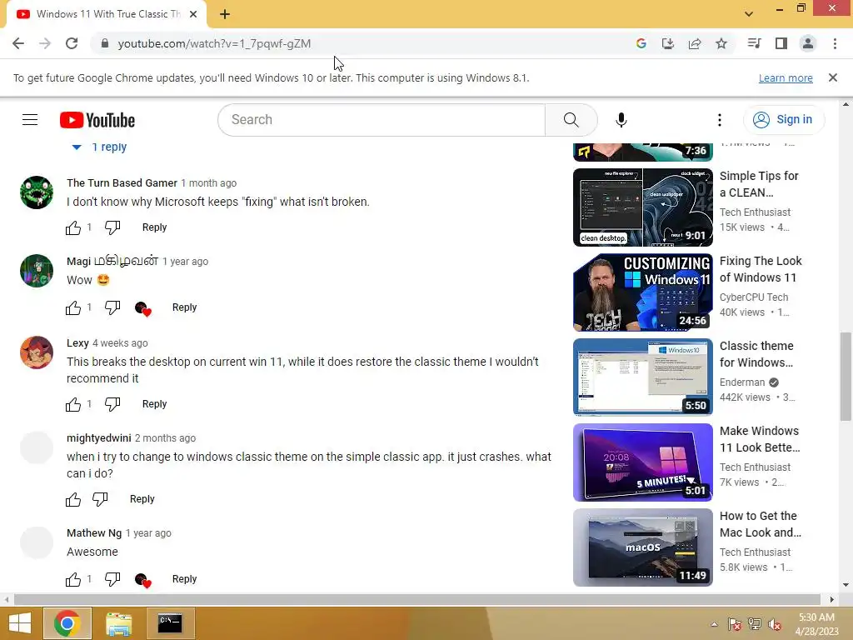Reply to The Turn Based Gamer's comment
The height and width of the screenshot is (640, 853).
154,227
